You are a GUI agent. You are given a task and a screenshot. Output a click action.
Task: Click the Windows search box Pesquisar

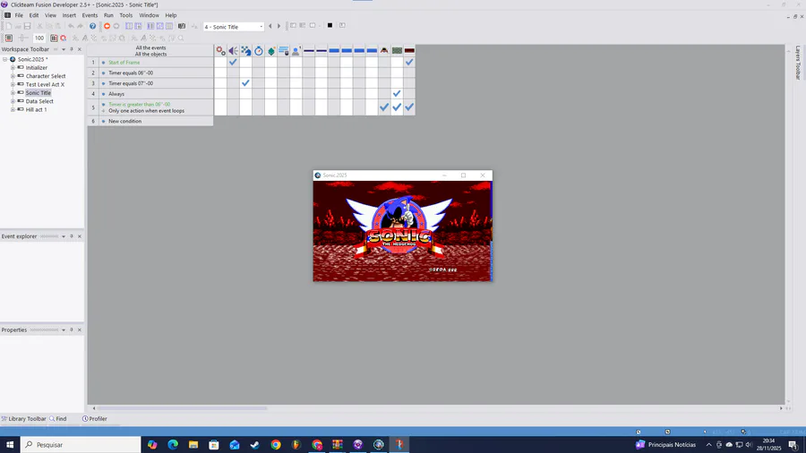[x=81, y=444]
